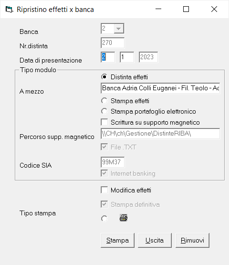Click the presentation date month field

[x=127, y=57]
